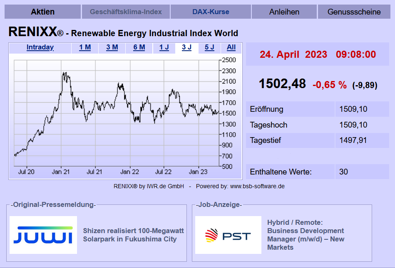Click the current index value 1502,48
Screen dimensions: 395x268
pos(282,84)
